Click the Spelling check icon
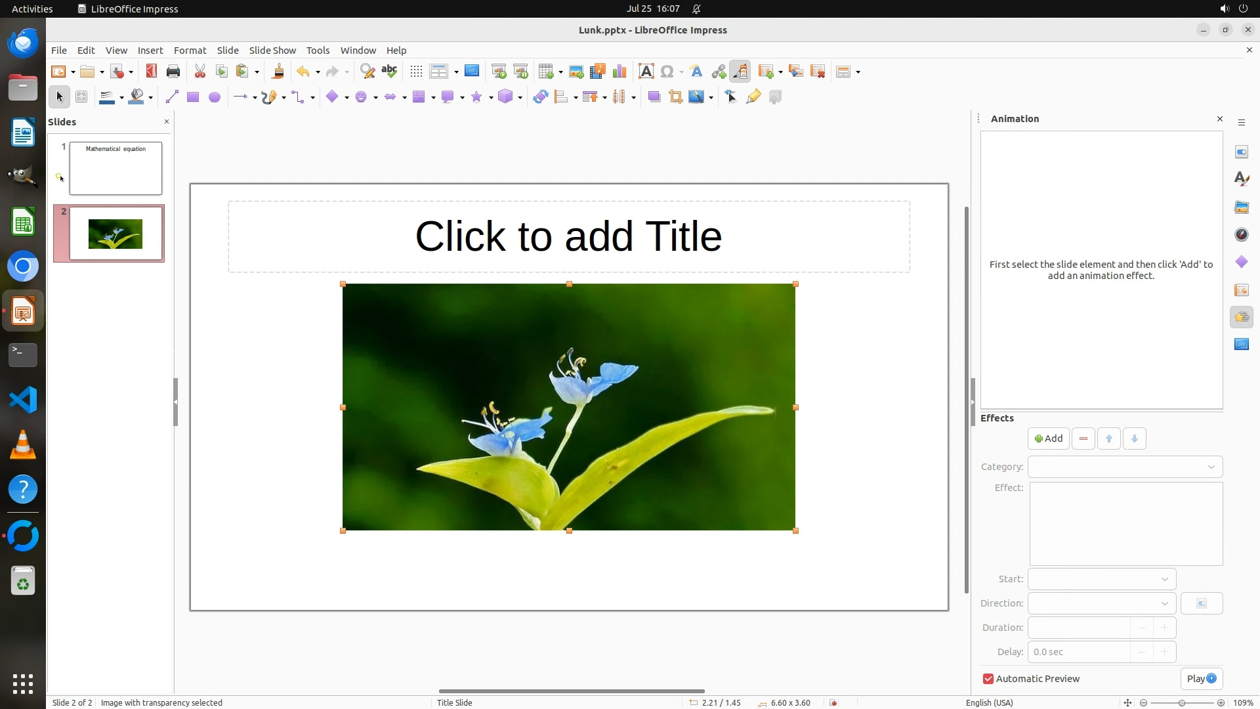1260x709 pixels. click(x=389, y=72)
